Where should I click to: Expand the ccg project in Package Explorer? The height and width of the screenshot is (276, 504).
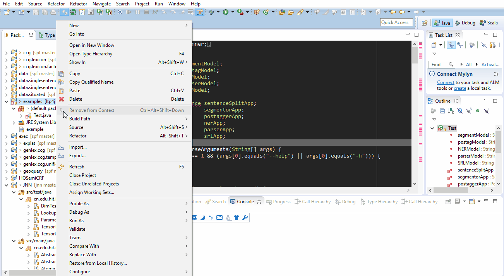point(6,53)
